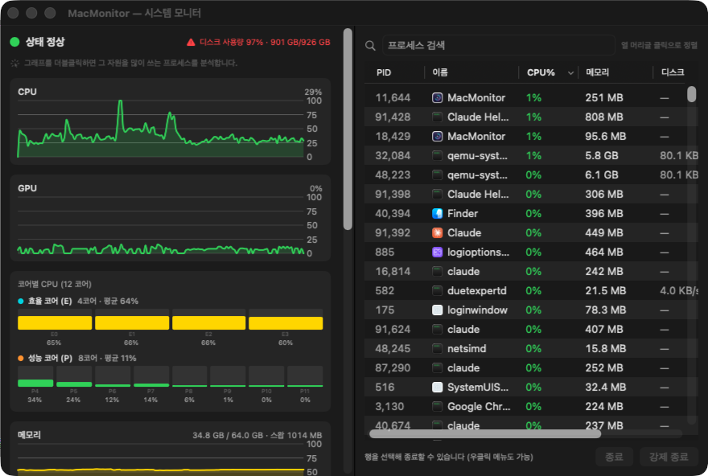Click the 코어별 CPU (12 코어) heading

[55, 285]
